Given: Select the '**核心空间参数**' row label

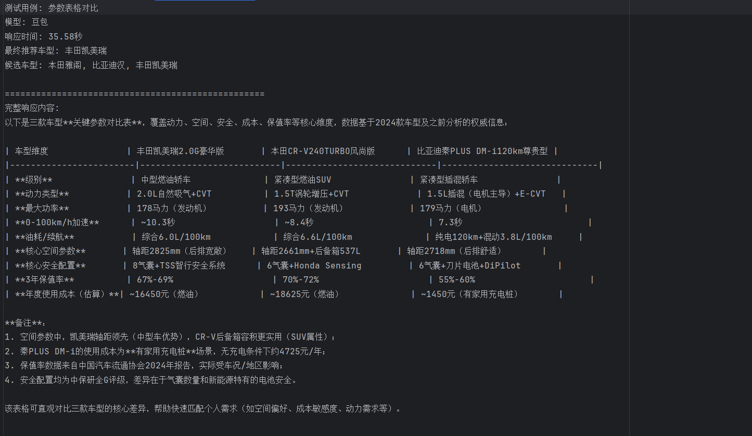Looking at the screenshot, I should click(x=50, y=251).
